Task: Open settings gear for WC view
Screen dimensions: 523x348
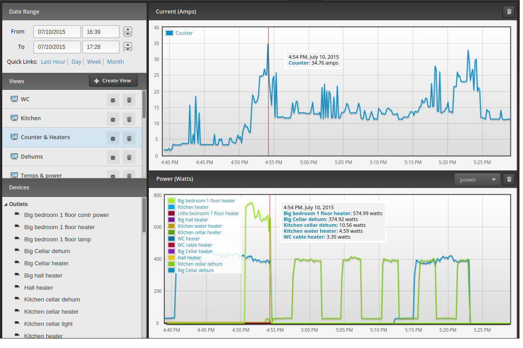Action: pyautogui.click(x=113, y=100)
